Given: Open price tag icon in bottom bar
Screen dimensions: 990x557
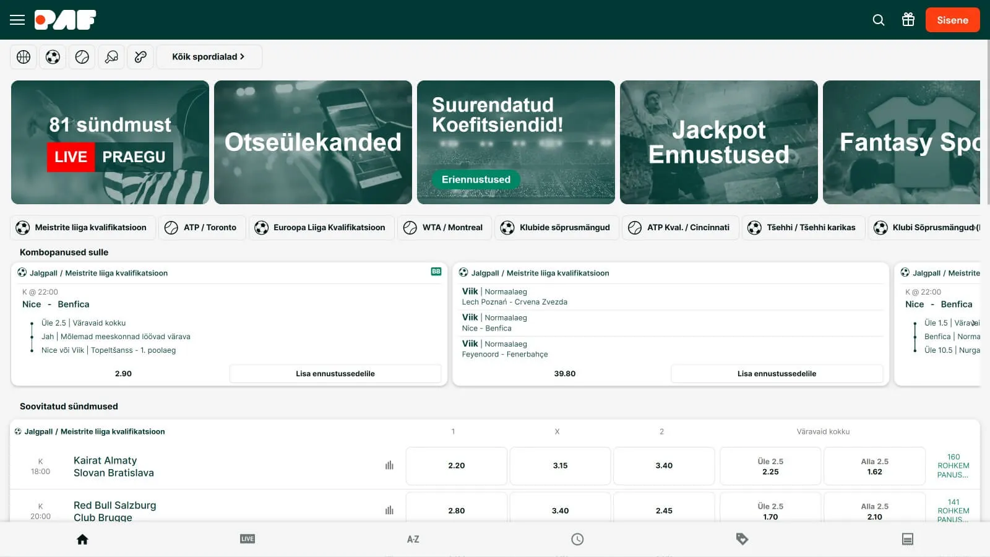Looking at the screenshot, I should point(742,539).
